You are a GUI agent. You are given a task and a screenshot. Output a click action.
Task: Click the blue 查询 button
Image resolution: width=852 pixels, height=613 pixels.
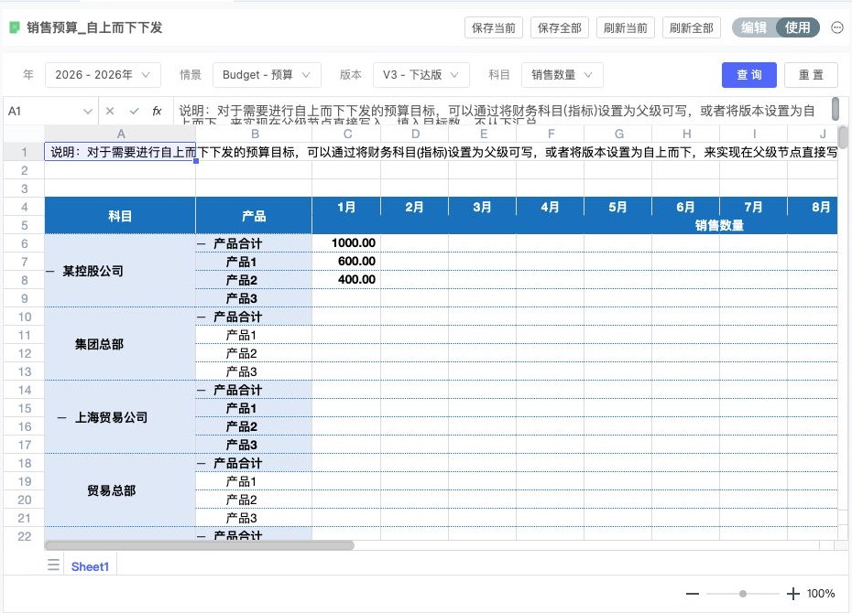749,75
